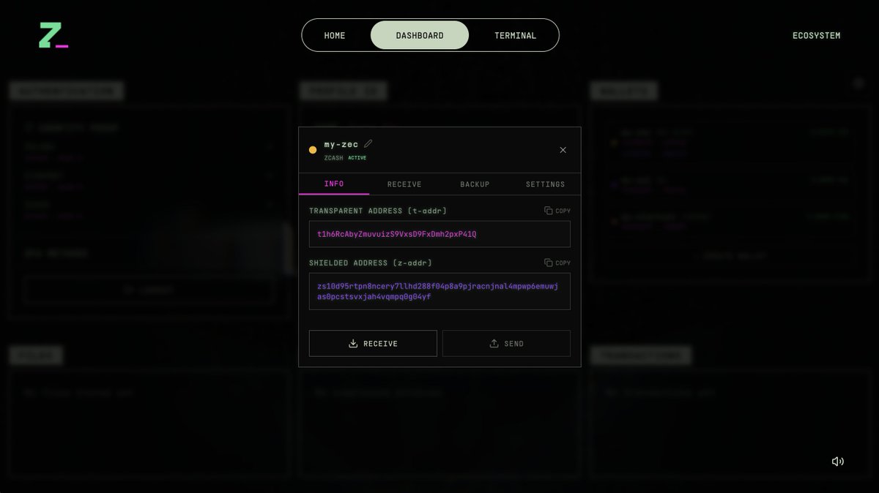This screenshot has width=879, height=493.
Task: Copy the shielded address
Action: pyautogui.click(x=557, y=263)
